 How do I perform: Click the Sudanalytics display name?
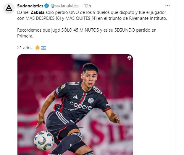pyautogui.click(x=30, y=6)
